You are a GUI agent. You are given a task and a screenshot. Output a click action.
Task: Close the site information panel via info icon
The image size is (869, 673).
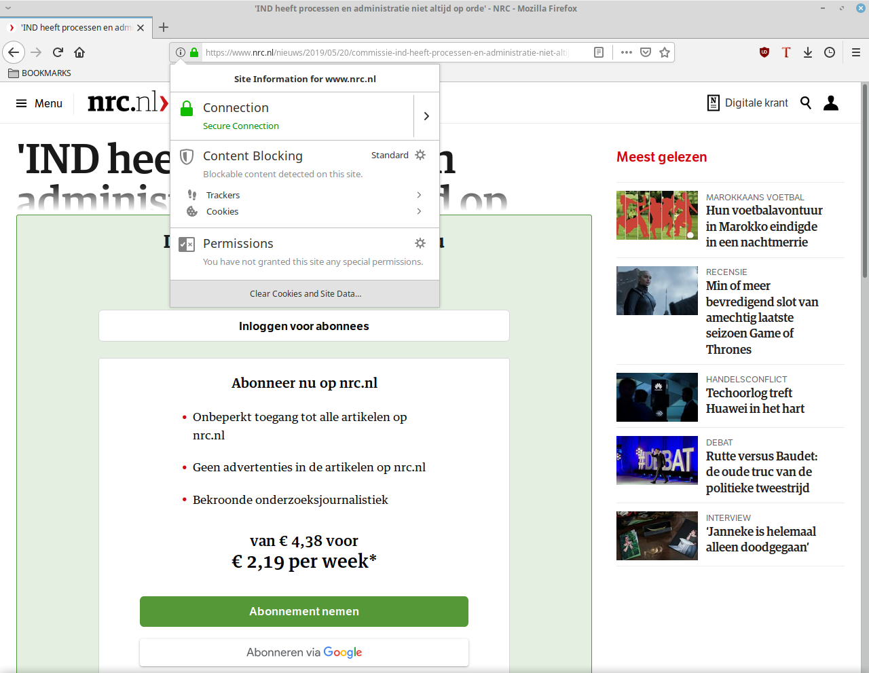point(181,52)
